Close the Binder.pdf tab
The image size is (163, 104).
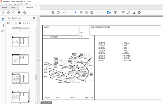pyautogui.click(x=39, y=8)
